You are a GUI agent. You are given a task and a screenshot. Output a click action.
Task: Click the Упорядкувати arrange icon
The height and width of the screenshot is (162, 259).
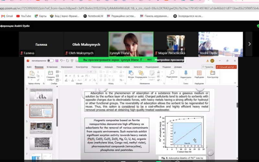pos(141,73)
